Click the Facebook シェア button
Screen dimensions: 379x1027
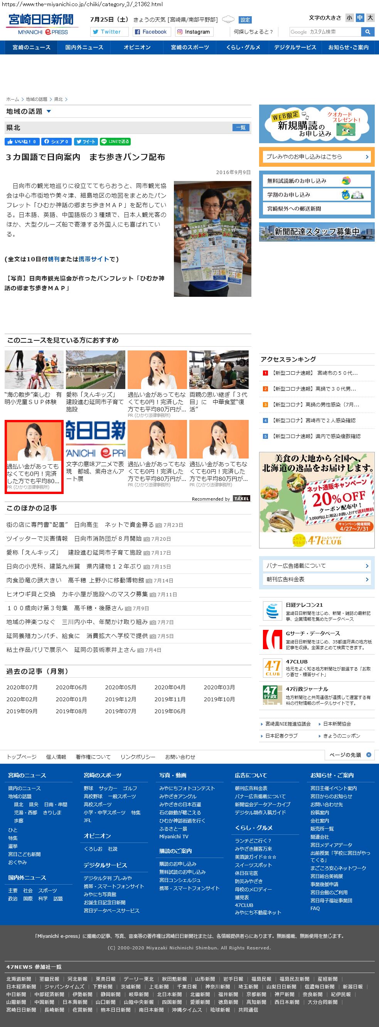pyautogui.click(x=57, y=142)
